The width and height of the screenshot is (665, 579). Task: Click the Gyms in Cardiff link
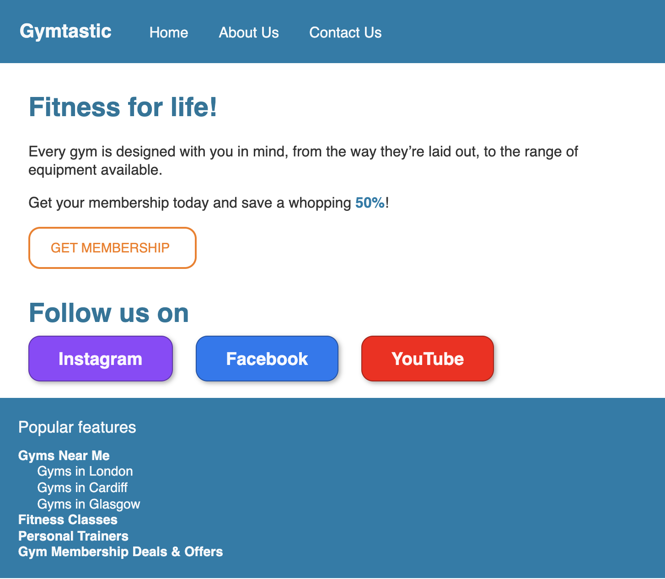[82, 488]
